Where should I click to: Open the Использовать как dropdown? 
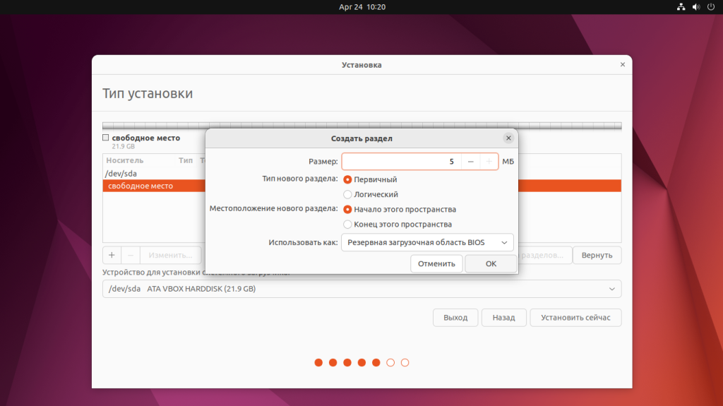427,243
